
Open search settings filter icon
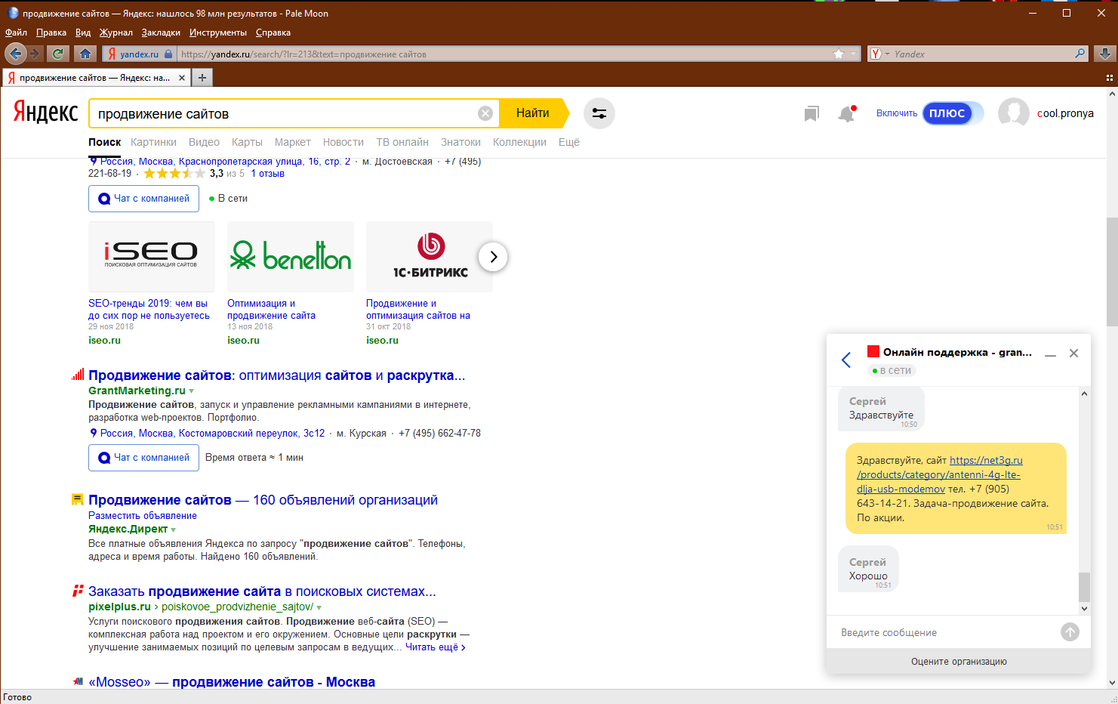coord(599,113)
